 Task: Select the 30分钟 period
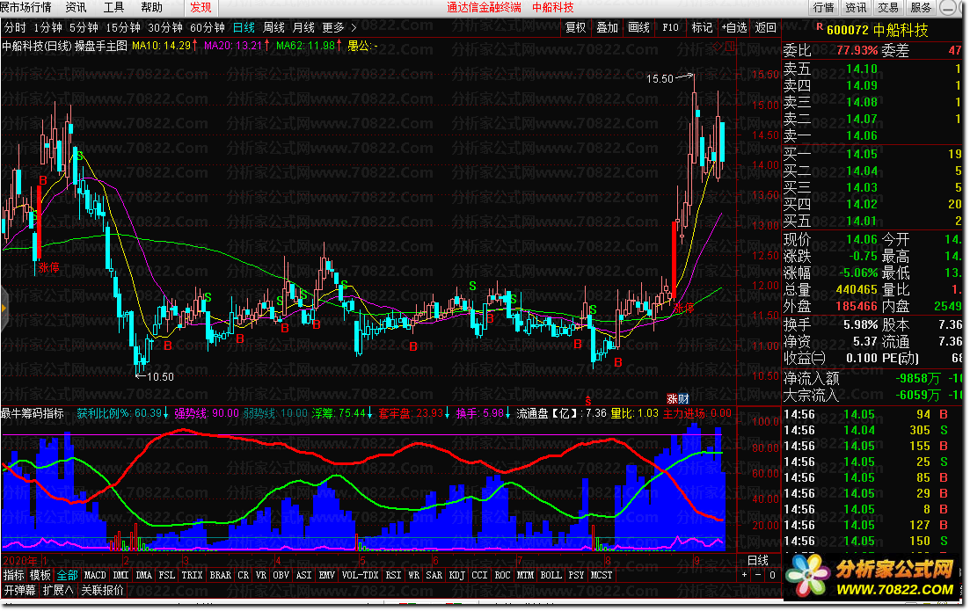click(165, 28)
